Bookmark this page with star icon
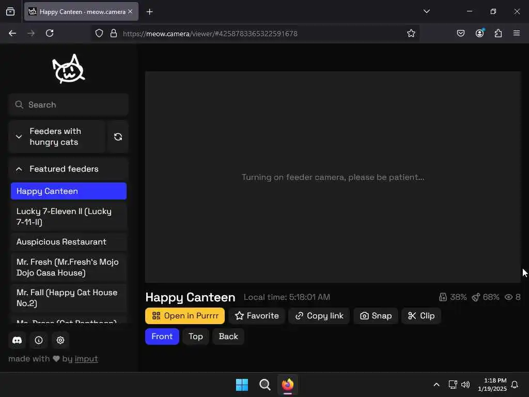Viewport: 529px width, 397px height. click(x=411, y=34)
